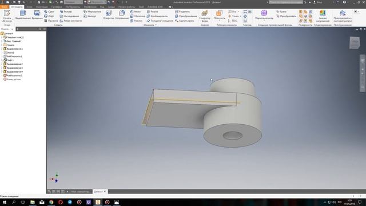The height and width of the screenshot is (206, 366).
Task: Switch to the Управление ribbon tab
Action: (90, 7)
